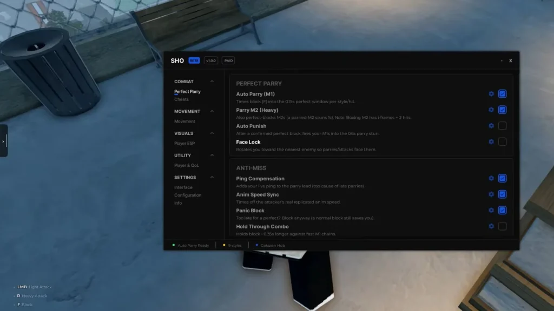The image size is (554, 311).
Task: Click the BETA badge
Action: click(x=194, y=60)
